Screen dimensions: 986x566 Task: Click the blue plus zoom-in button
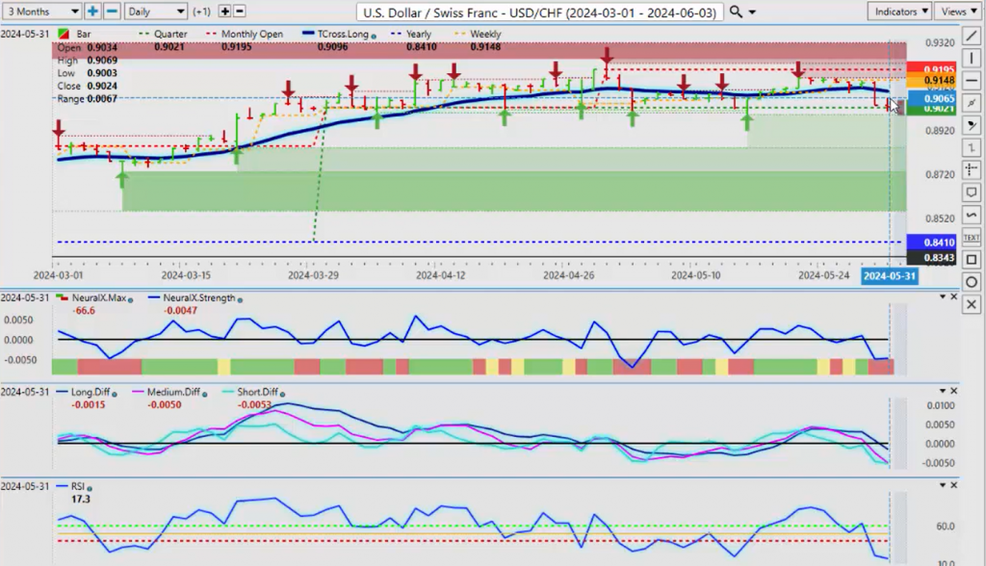tap(92, 12)
